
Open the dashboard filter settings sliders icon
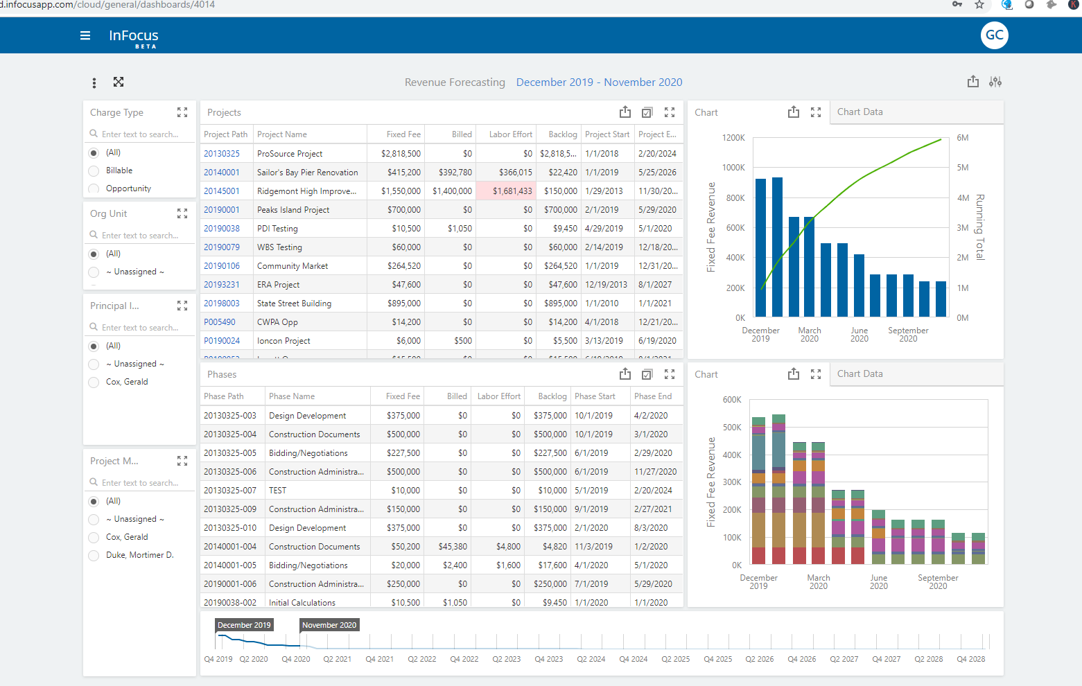pos(995,81)
